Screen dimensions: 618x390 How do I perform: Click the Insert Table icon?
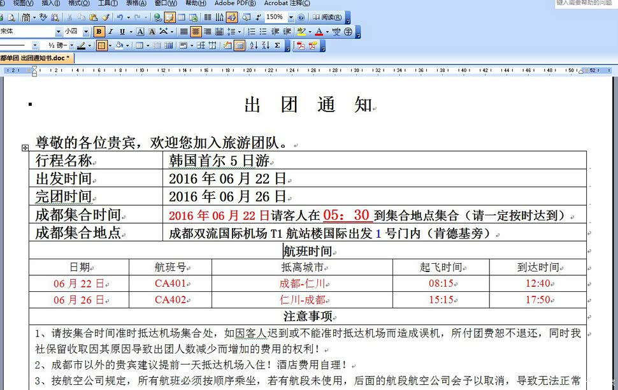coord(182,17)
